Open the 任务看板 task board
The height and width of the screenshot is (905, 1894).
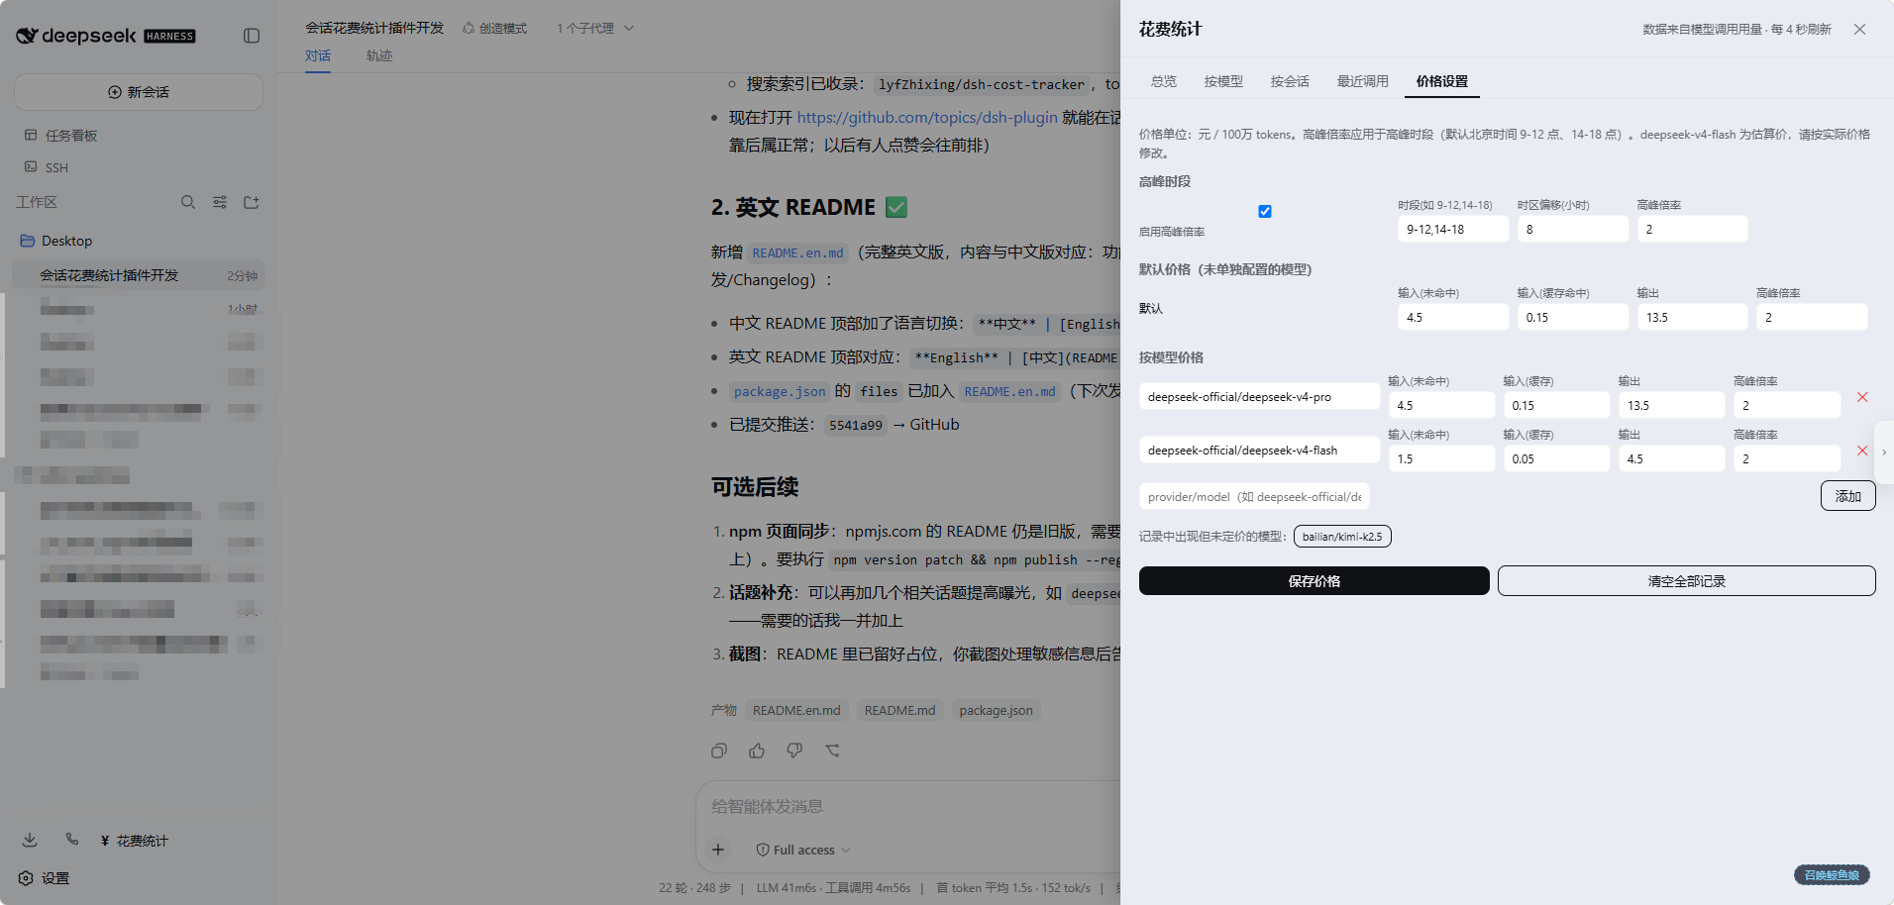point(61,136)
